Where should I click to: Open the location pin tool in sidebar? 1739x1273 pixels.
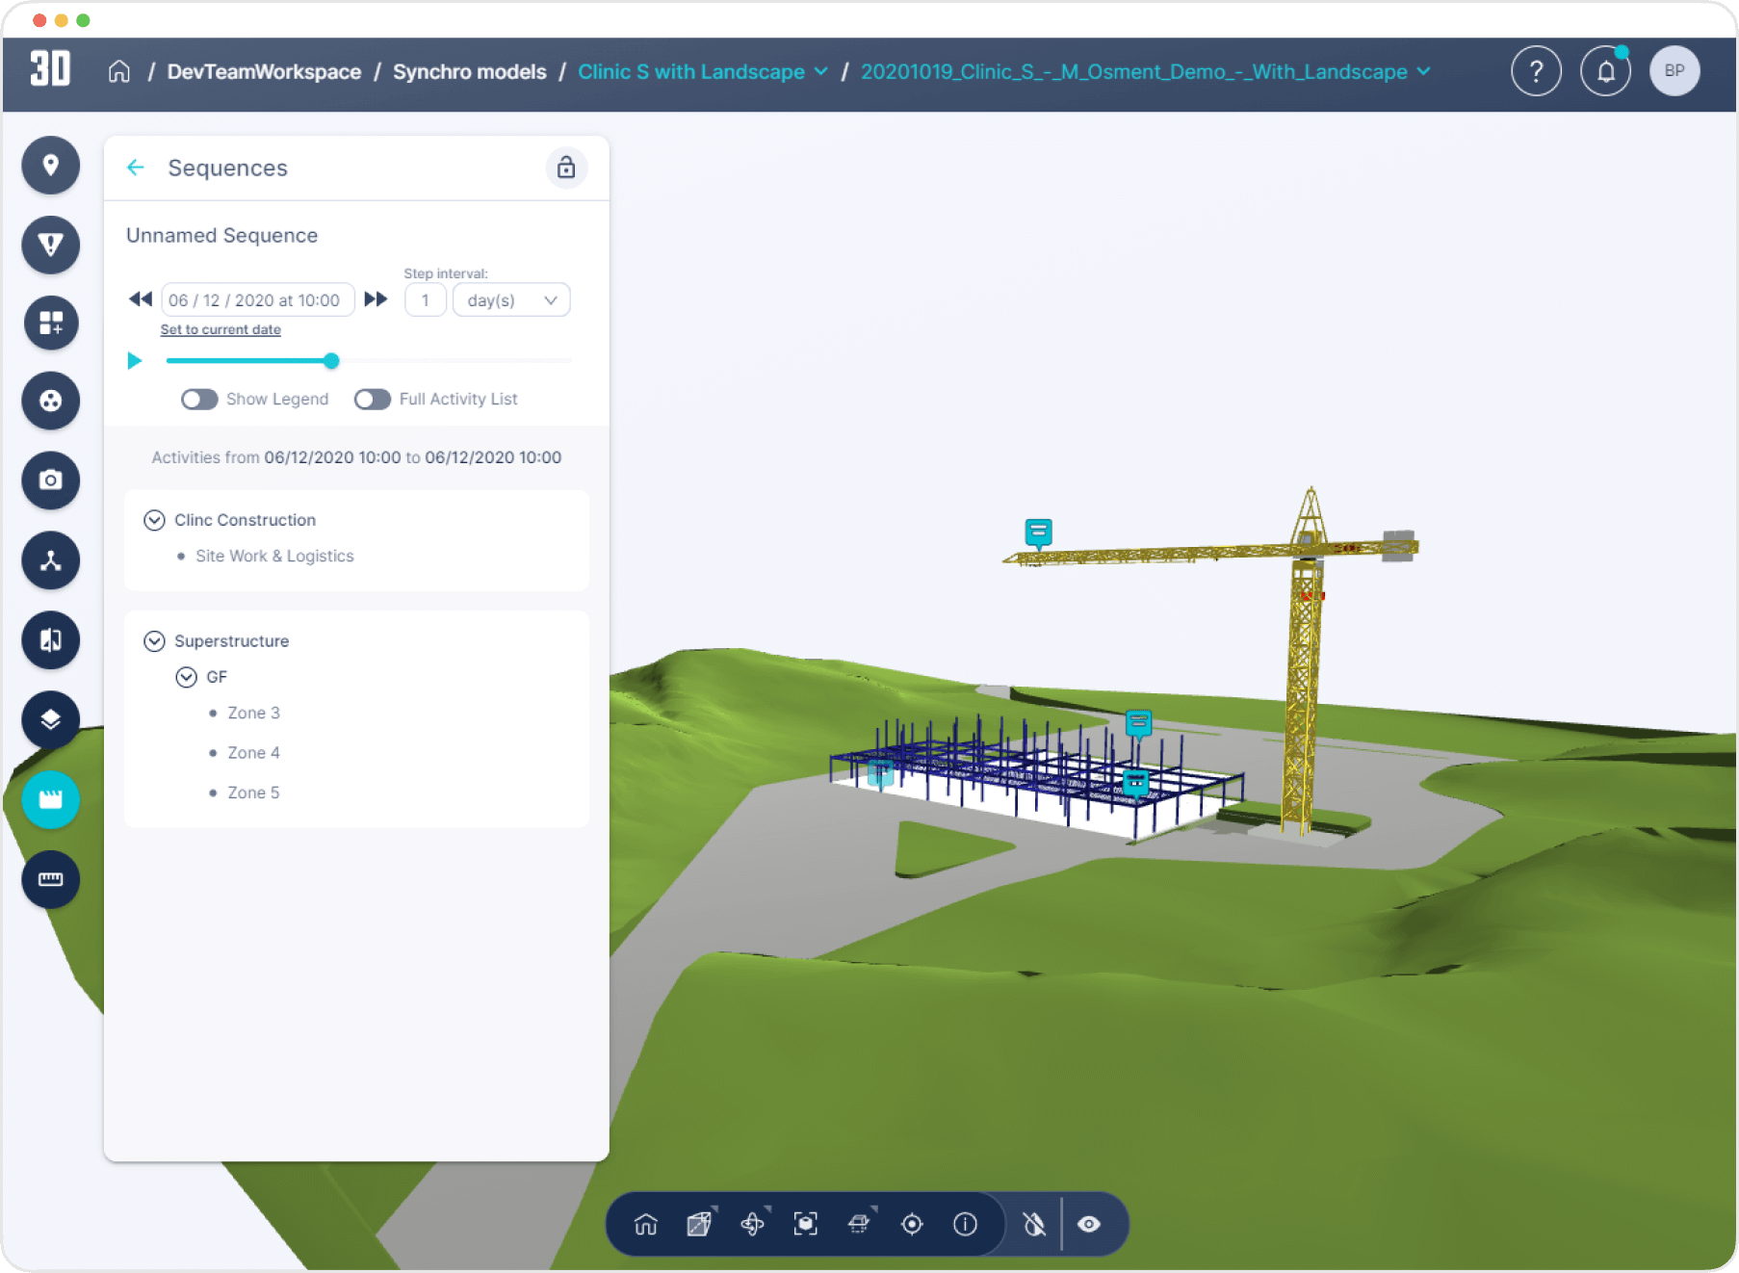(51, 166)
